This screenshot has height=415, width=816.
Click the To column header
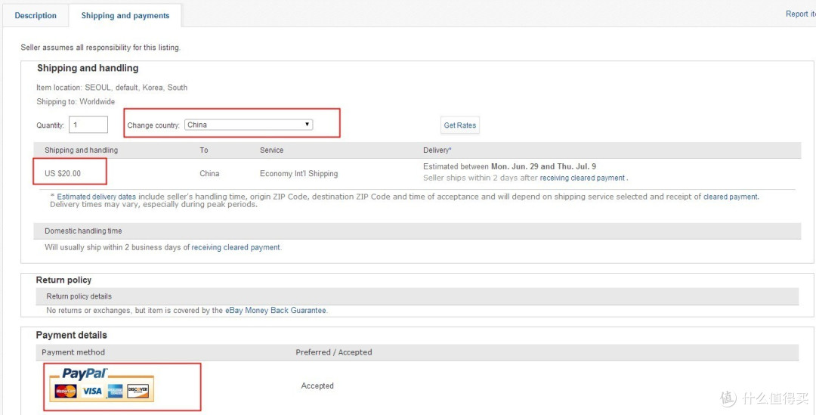click(204, 150)
